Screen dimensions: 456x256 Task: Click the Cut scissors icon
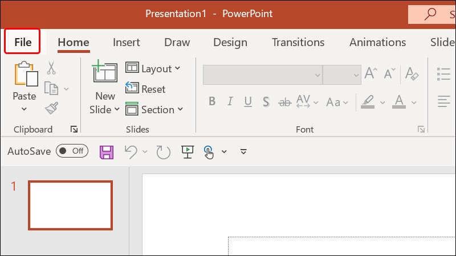point(51,68)
